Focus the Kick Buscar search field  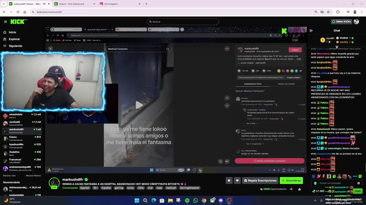[183, 22]
